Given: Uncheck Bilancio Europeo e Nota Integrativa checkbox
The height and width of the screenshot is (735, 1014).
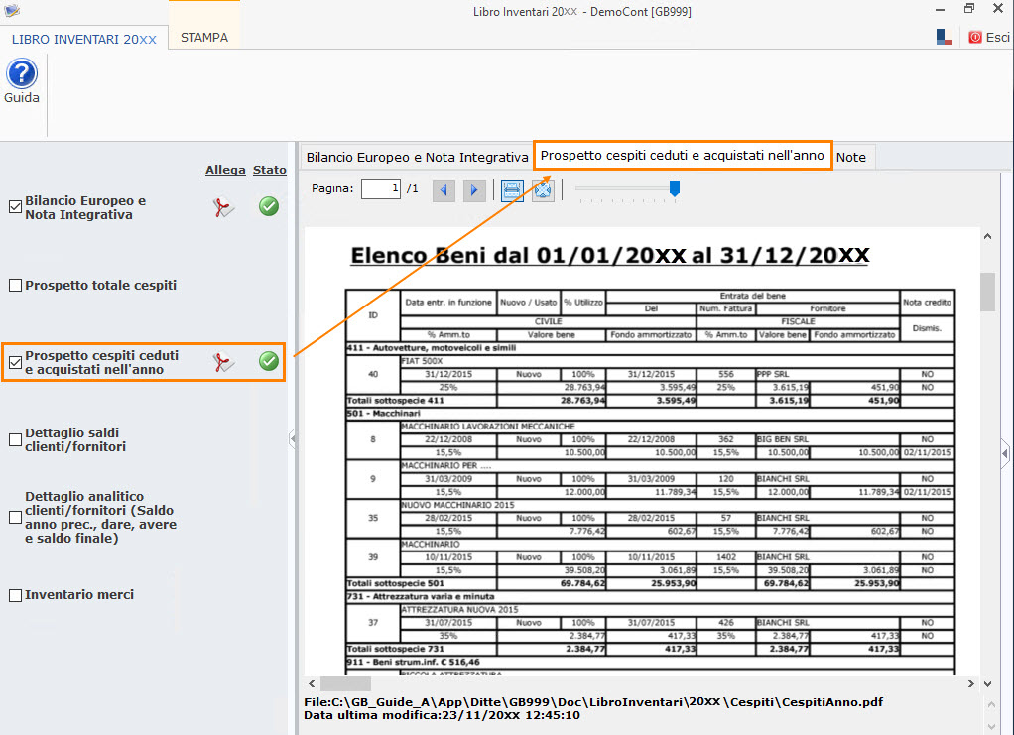Looking at the screenshot, I should [15, 207].
